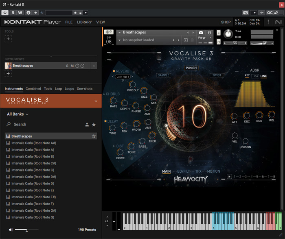Open the Breathscapes instrument name dropdown
This screenshot has height=239, width=285.
click(x=119, y=33)
